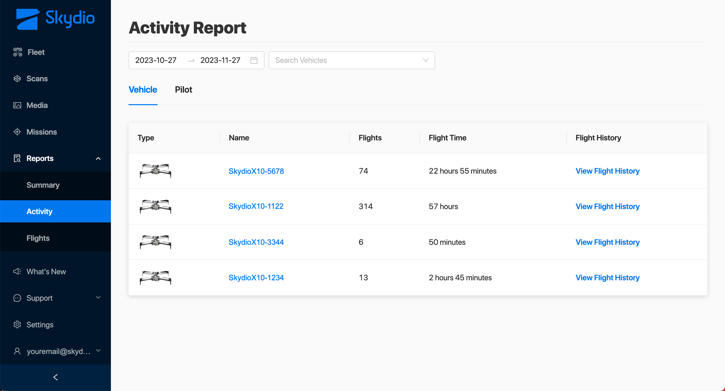Collapse sidebar with the left arrow
This screenshot has width=725, height=391.
[x=55, y=377]
